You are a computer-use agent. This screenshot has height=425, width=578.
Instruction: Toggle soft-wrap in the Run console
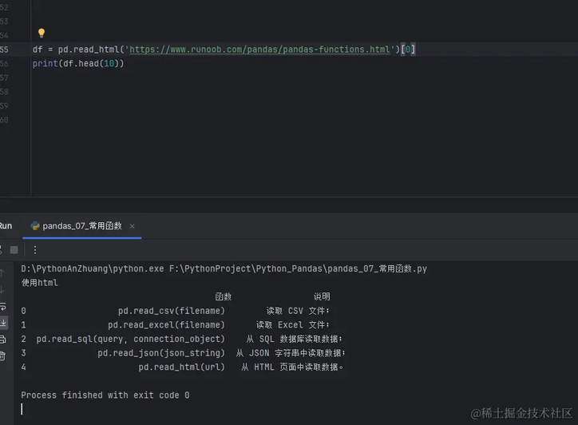(2, 307)
